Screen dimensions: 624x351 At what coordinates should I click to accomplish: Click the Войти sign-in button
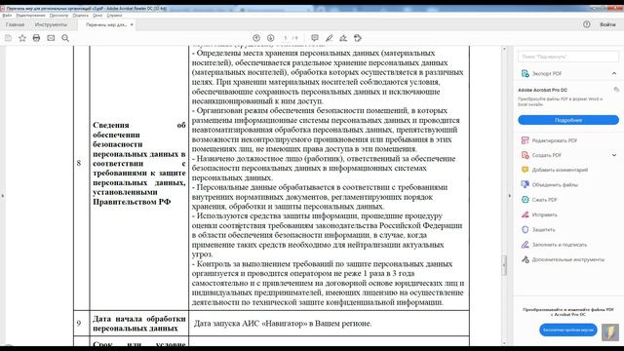607,24
